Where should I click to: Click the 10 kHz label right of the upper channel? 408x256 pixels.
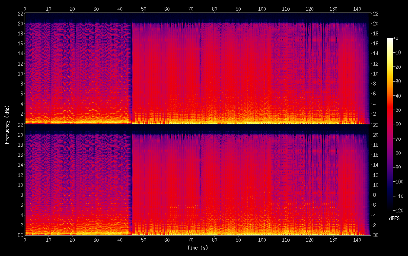tap(376, 73)
